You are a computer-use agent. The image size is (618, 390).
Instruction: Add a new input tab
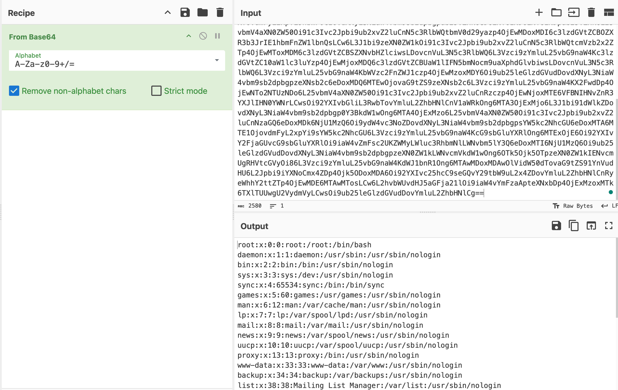[539, 13]
